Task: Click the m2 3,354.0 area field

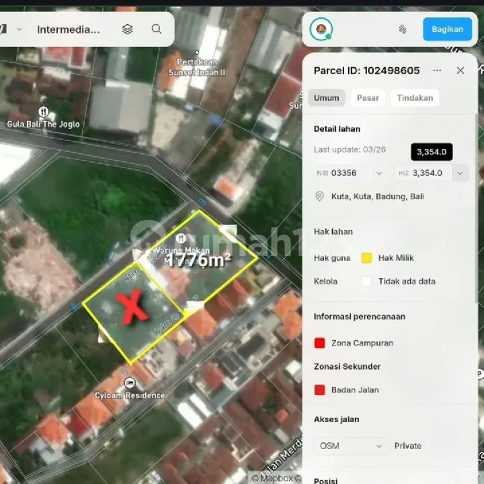Action: click(x=424, y=173)
